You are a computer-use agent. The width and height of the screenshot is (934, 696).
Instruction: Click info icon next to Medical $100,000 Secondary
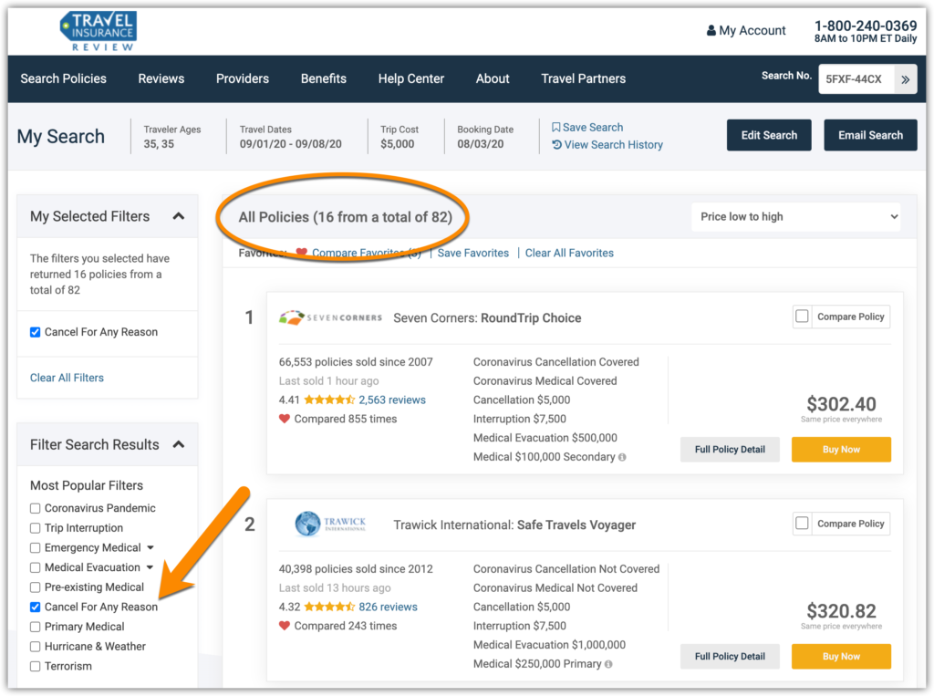(x=622, y=457)
